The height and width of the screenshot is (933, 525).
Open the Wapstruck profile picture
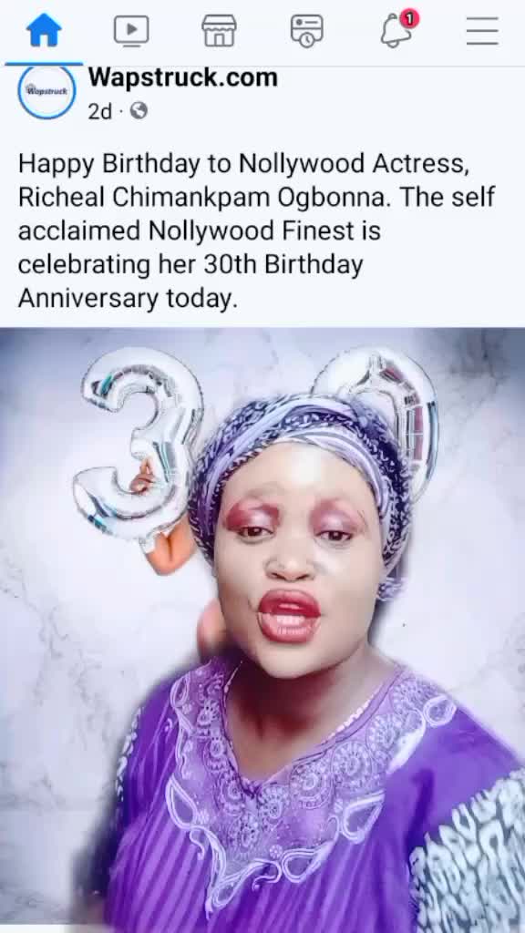pos(47,91)
